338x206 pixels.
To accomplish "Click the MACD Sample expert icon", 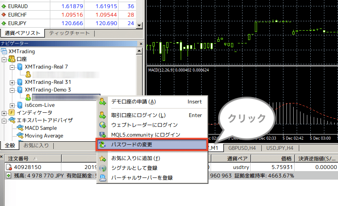I will (20, 128).
